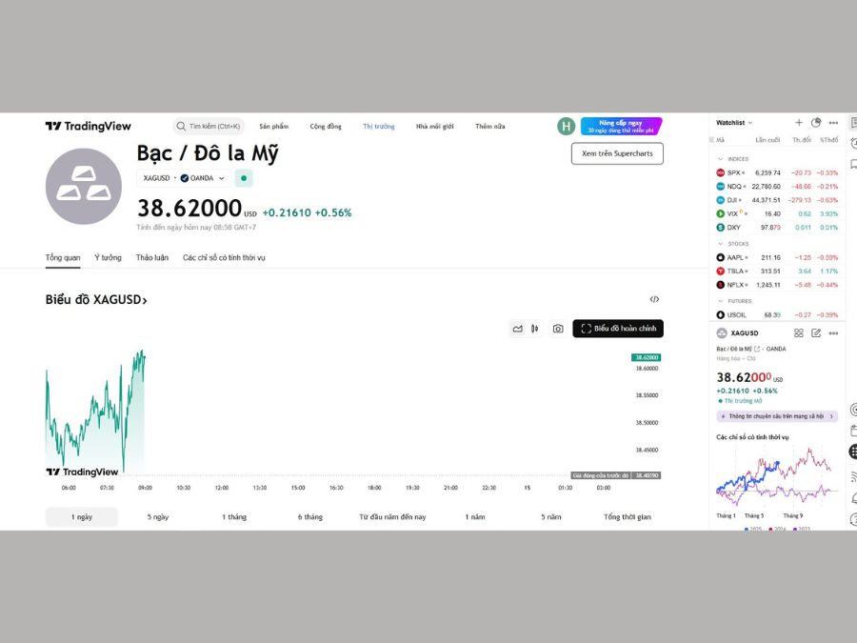Click the TSLA logo in the watchlist
This screenshot has width=857, height=643.
[x=721, y=271]
